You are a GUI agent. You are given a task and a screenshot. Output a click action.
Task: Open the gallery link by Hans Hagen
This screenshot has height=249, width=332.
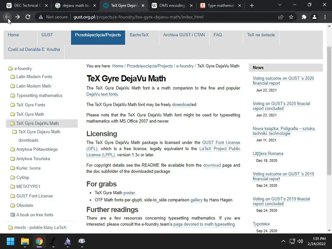coord(196,200)
